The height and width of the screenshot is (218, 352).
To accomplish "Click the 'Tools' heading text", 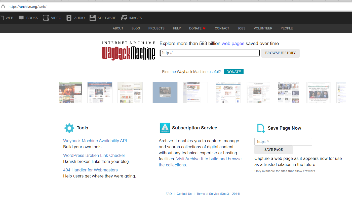I will pyautogui.click(x=83, y=128).
